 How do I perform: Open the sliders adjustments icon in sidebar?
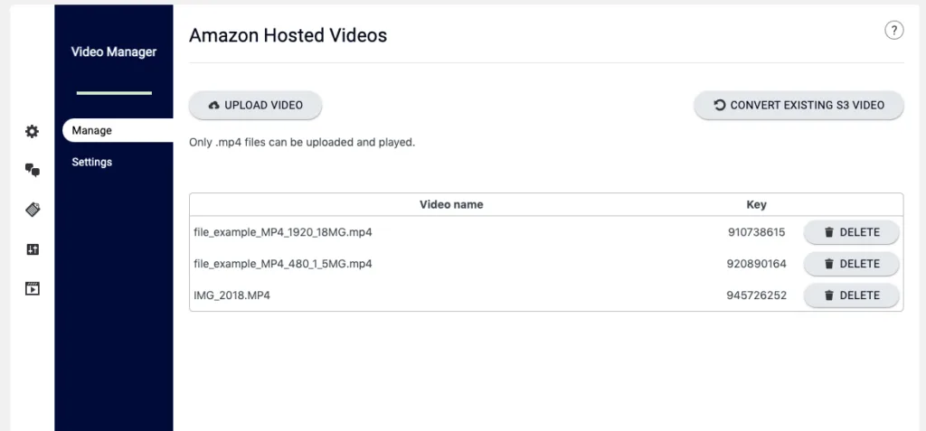[x=33, y=249]
